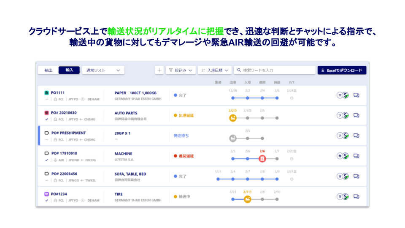Click the free-time clock icon in PO# 17910910 row

click(x=292, y=159)
